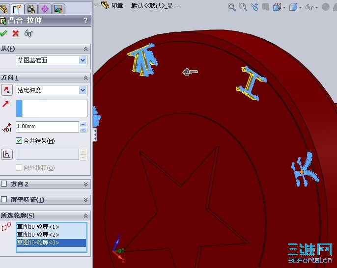Open the DimXpertManager tab

coord(45,9)
